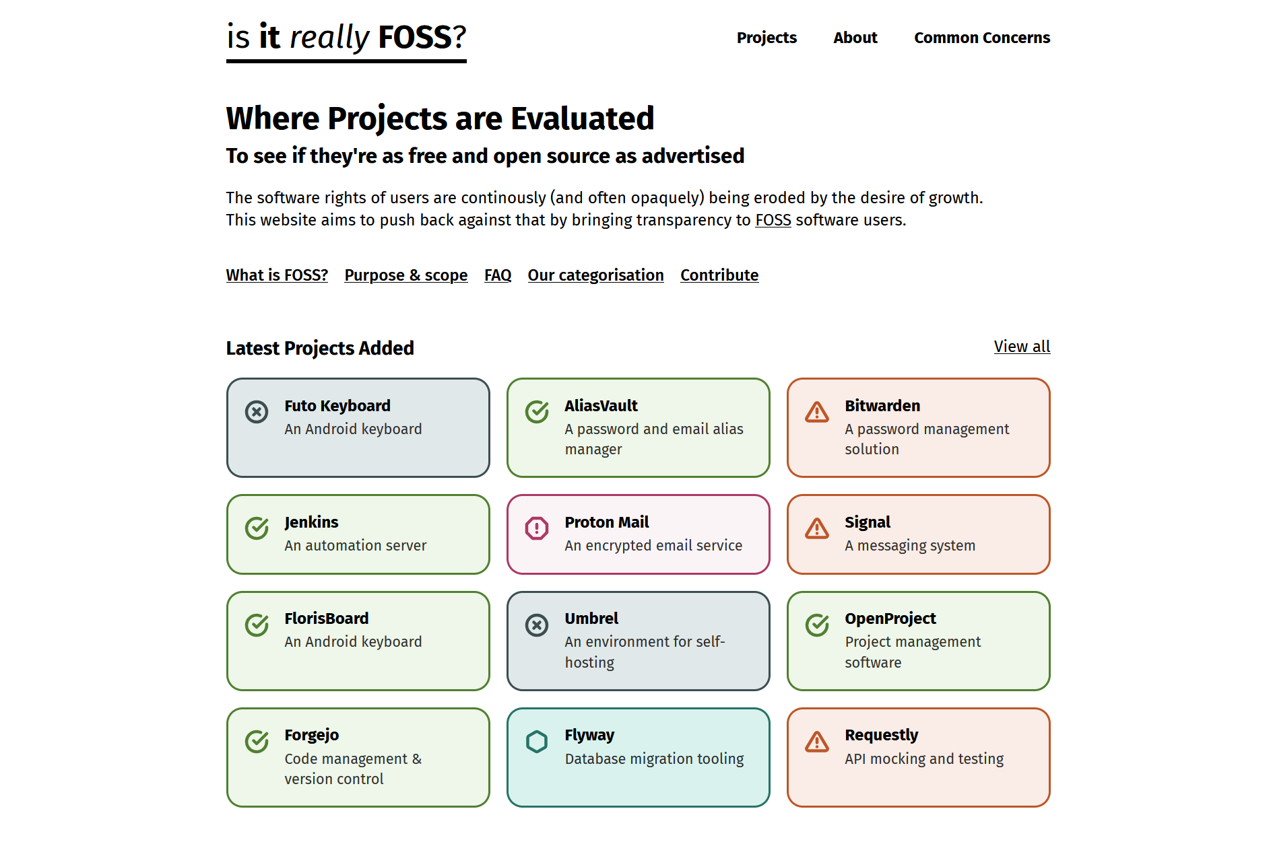Click the green checkmark icon beside Forgejo

coord(257,741)
